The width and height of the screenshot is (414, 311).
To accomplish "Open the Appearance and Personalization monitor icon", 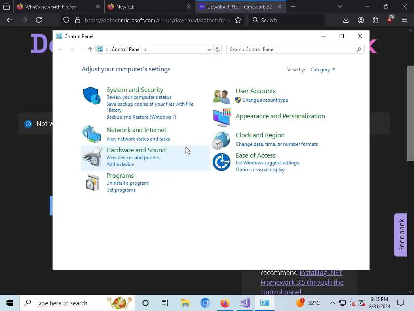I will coord(222,118).
